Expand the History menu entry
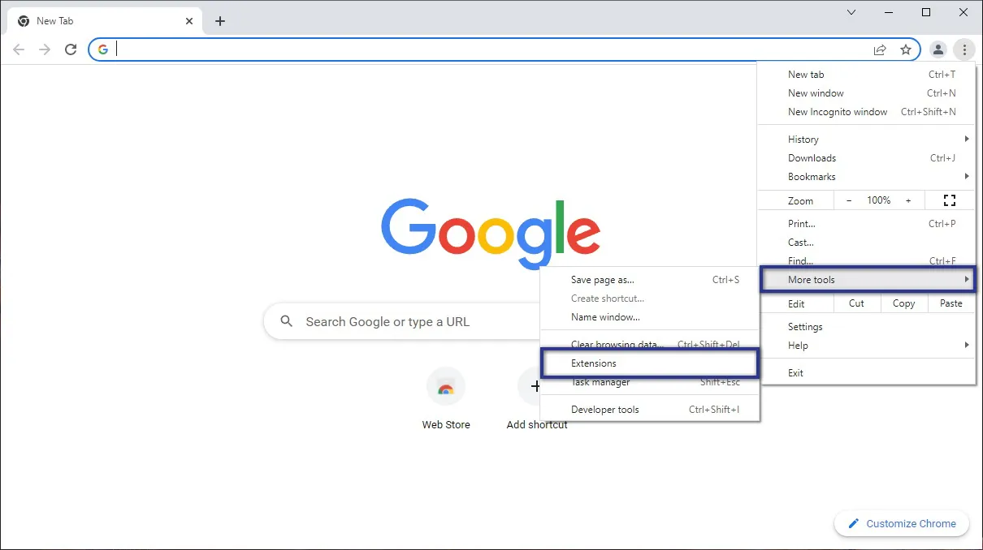Viewport: 983px width, 550px height. pyautogui.click(x=803, y=139)
